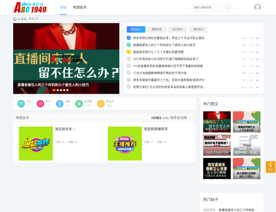276x212 pixels.
Task: Click the 新会员 yellow stats icon
Action: 101,103
